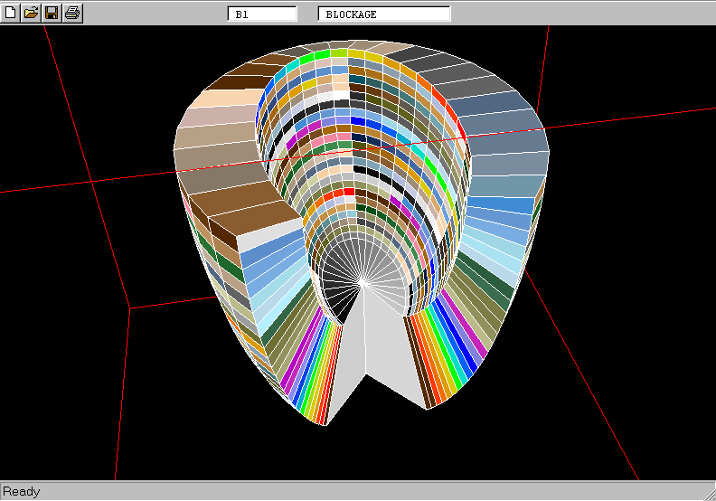The width and height of the screenshot is (716, 501).
Task: Click the B1 name field
Action: [x=262, y=14]
